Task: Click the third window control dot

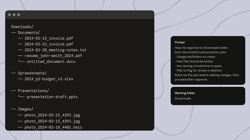Action: (18, 15)
